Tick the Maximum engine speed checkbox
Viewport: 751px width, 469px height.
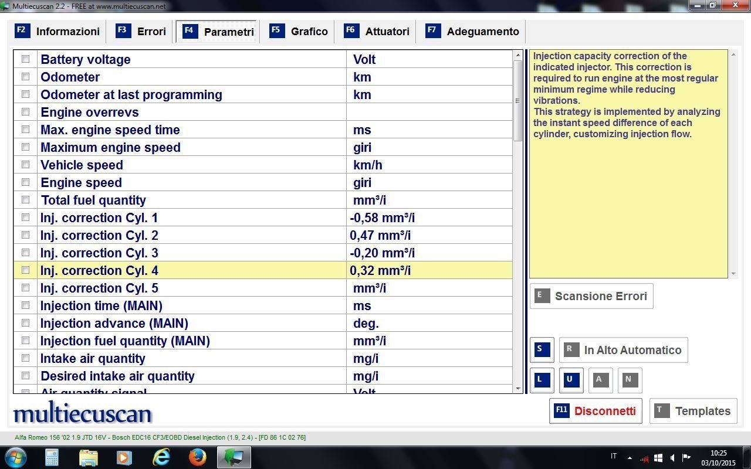click(x=25, y=147)
